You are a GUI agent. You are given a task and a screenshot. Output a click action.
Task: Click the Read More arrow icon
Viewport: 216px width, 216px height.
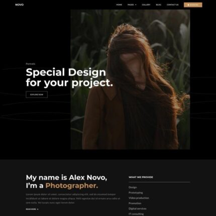(x=38, y=209)
